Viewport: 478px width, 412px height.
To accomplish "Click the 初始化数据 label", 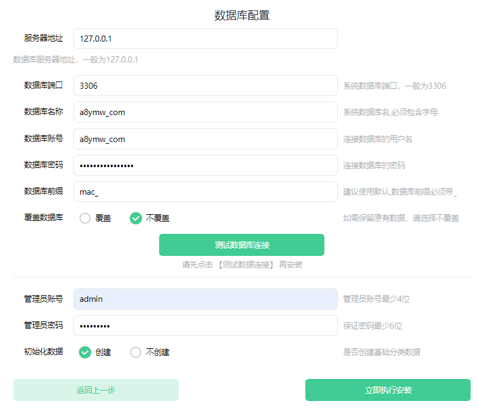I will click(43, 351).
